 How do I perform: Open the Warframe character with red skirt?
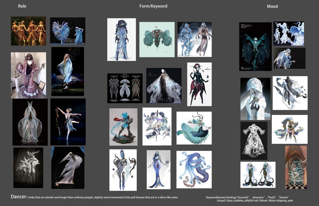(x=199, y=84)
